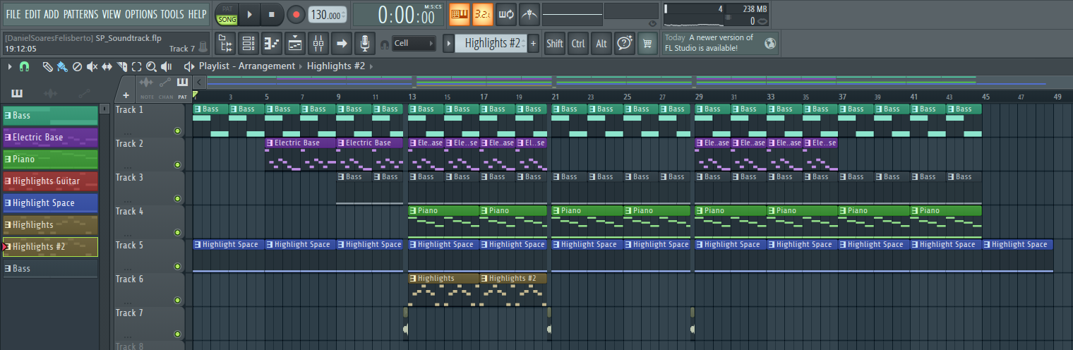Toggle the playlist snap magnet icon
Image resolution: width=1073 pixels, height=350 pixels.
point(25,66)
